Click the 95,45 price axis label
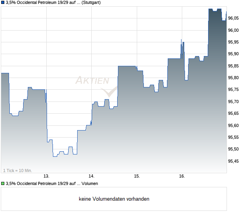The width and height of the screenshot is (243, 214). [233, 161]
